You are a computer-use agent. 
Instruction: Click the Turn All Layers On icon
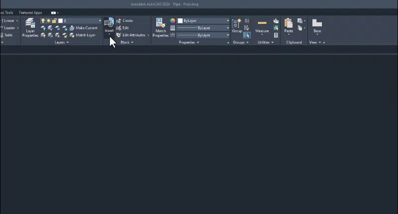coord(43,35)
